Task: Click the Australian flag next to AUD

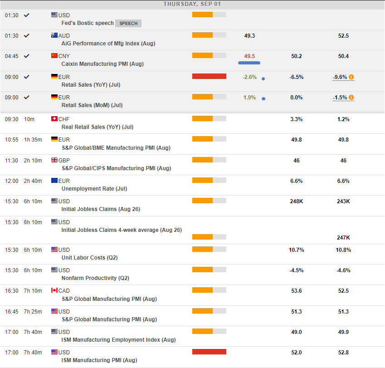Action: [54, 35]
